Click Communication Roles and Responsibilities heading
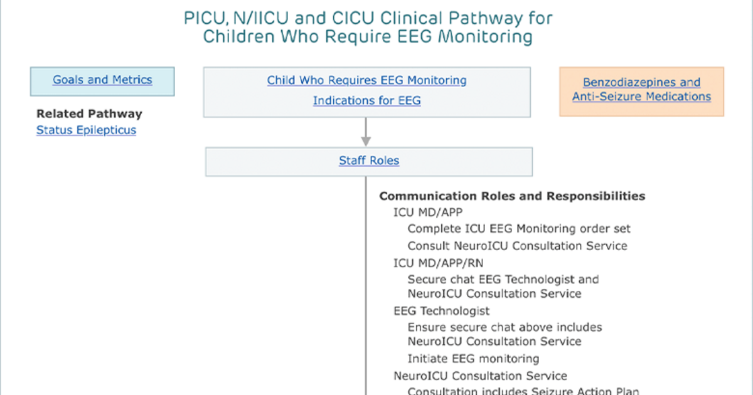The width and height of the screenshot is (753, 395). (x=512, y=196)
